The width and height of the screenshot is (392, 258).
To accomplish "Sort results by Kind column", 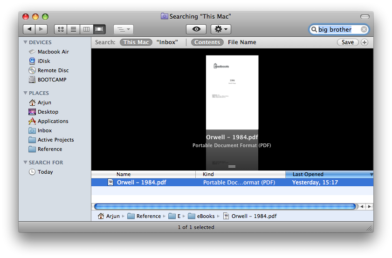I will click(x=241, y=174).
